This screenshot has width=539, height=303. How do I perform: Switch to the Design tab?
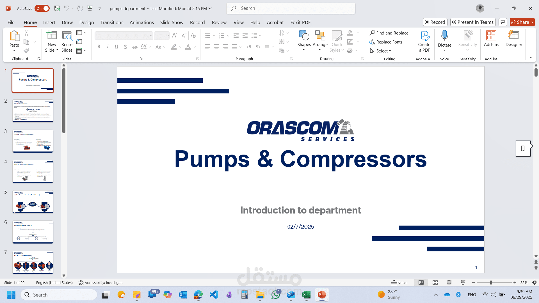(x=86, y=22)
